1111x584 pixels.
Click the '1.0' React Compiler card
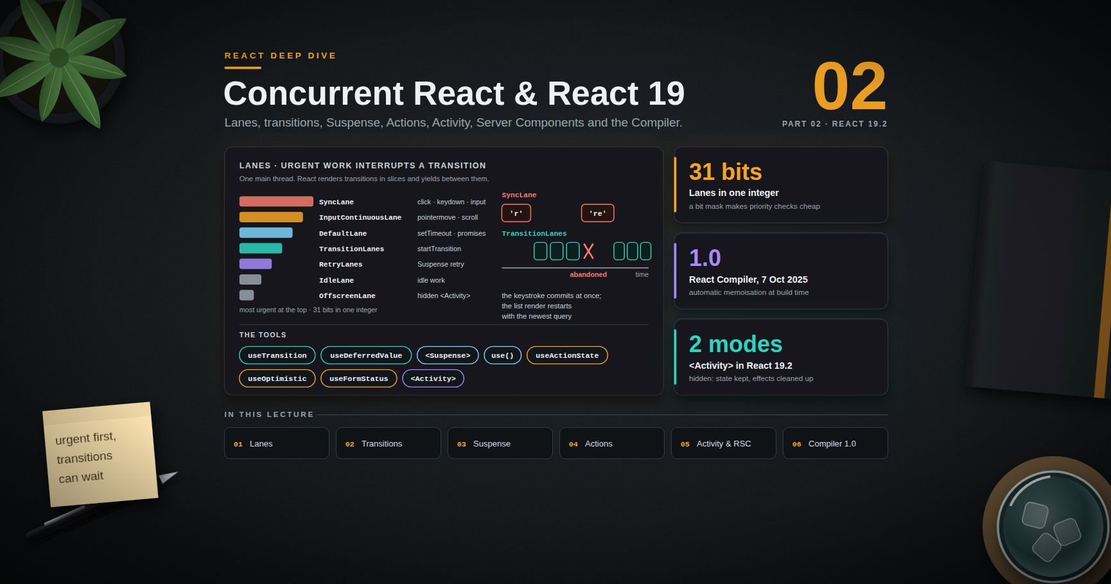point(781,271)
